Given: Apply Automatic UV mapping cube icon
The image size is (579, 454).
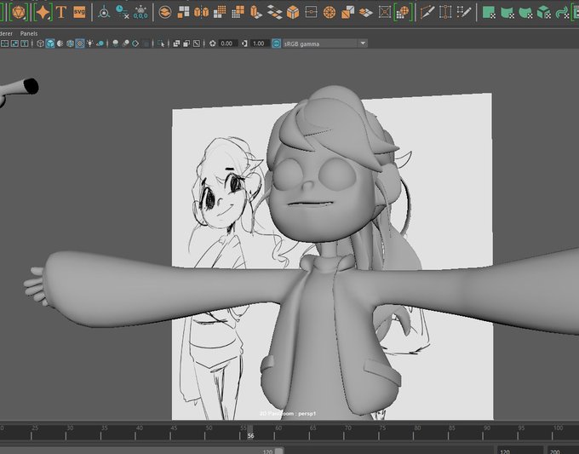Looking at the screenshot, I should 543,12.
